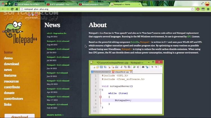The image size is (211, 118).
Task: Open 'Notepad++ 6.4.4 released' news item
Action: [58, 41]
